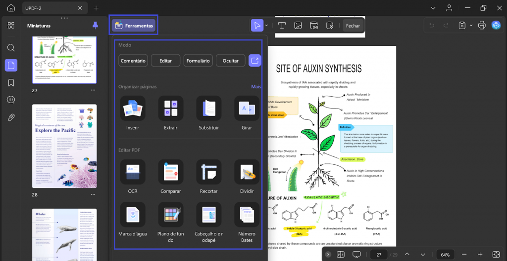Select page 27 thumbnail
Image resolution: width=507 pixels, height=261 pixels.
click(64, 60)
